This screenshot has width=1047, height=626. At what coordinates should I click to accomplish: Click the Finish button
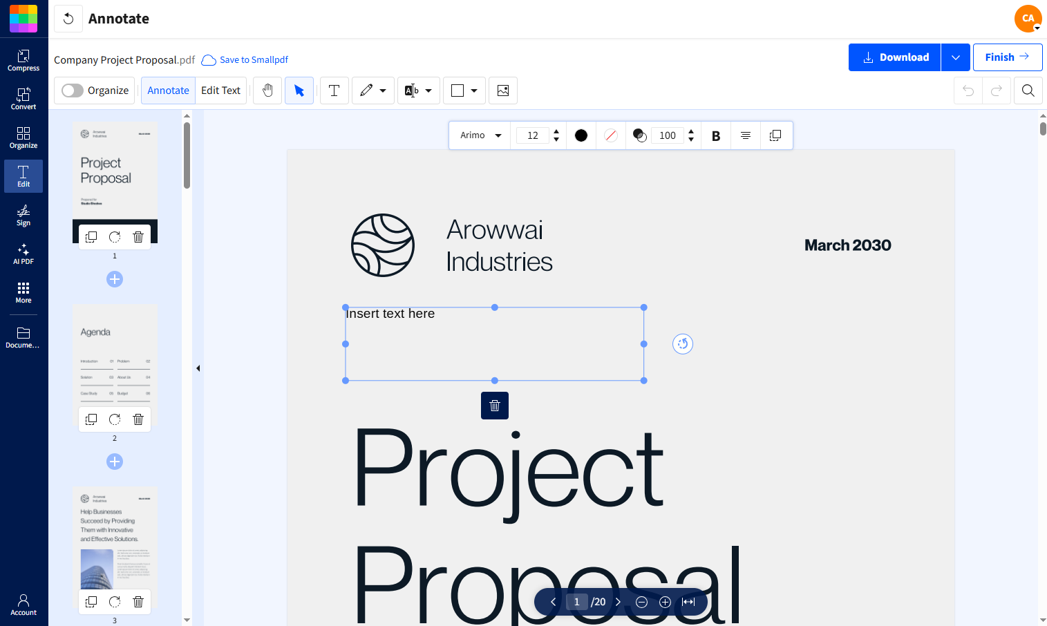click(x=1007, y=57)
